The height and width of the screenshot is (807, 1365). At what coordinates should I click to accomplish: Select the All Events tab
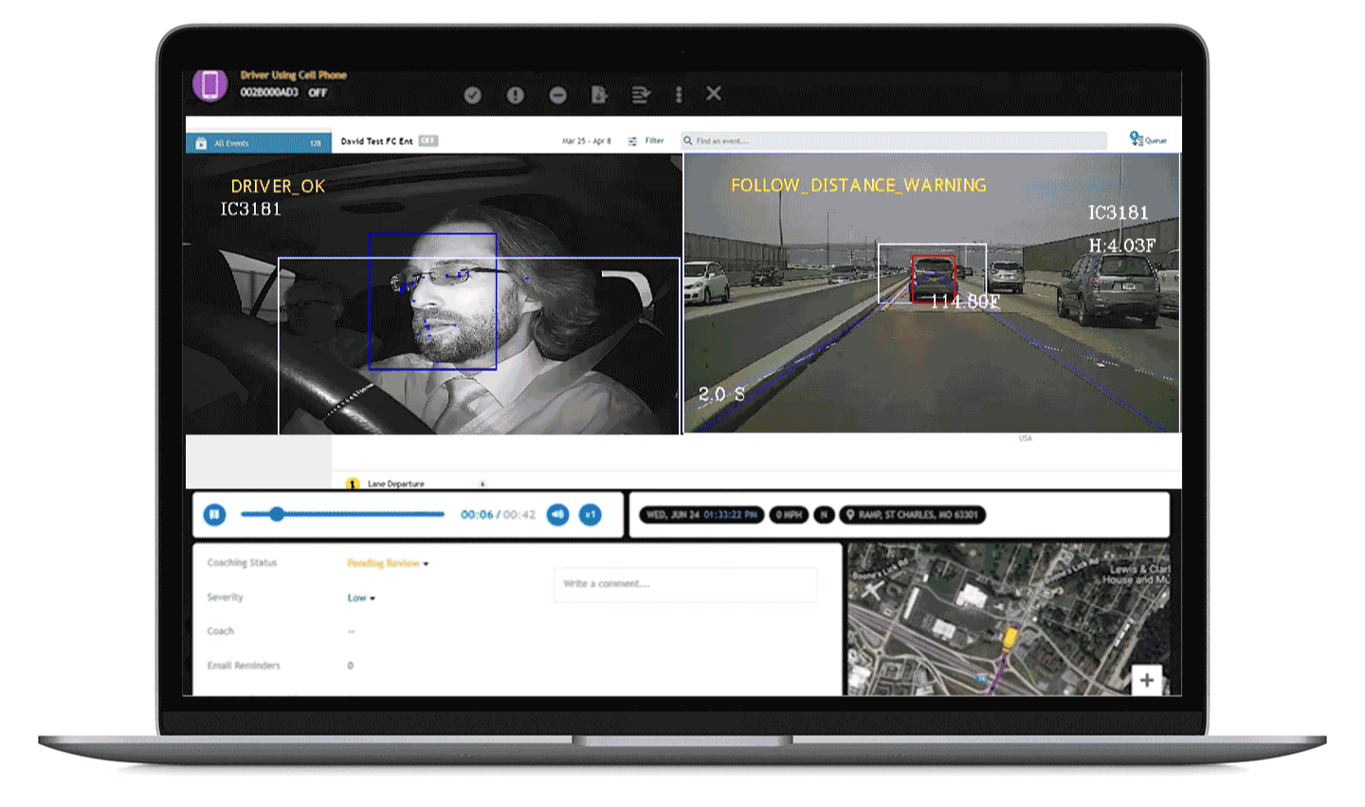tap(258, 143)
